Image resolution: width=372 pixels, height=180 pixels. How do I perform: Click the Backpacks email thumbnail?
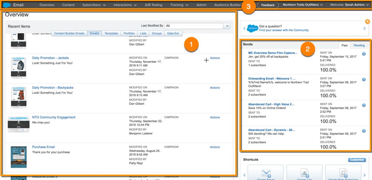18,97
